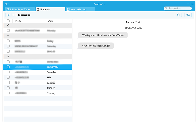This screenshot has width=196, height=124.
Task: Select the 26/08/2014 date cell
Action: pos(53,67)
